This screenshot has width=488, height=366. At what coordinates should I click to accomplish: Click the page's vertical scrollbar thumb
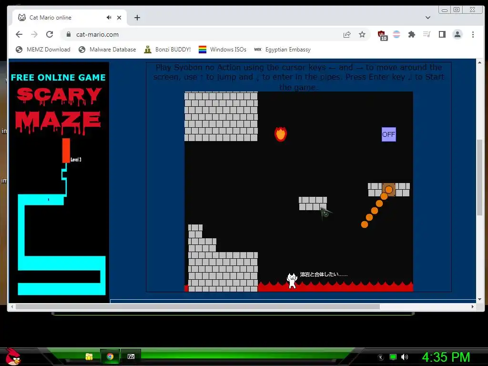[x=479, y=177]
